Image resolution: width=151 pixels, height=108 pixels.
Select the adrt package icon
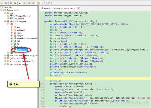click(8, 13)
